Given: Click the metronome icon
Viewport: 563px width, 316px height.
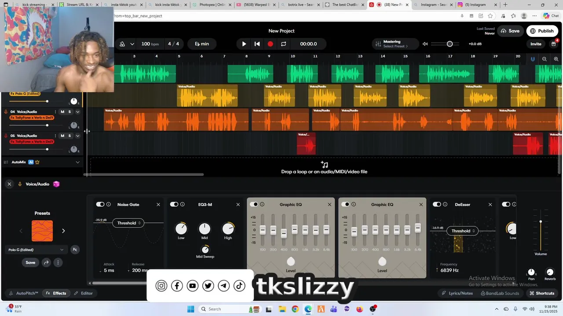Looking at the screenshot, I should [x=122, y=44].
